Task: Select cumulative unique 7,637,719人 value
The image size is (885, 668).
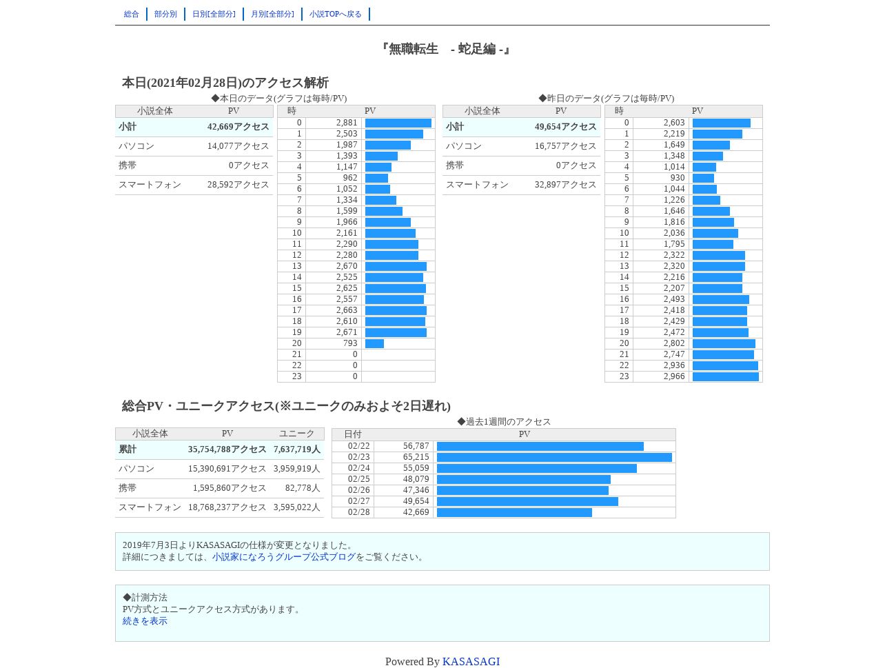Action: [x=297, y=449]
